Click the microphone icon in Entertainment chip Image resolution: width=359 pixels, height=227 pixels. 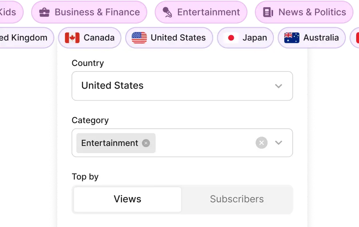(x=168, y=12)
